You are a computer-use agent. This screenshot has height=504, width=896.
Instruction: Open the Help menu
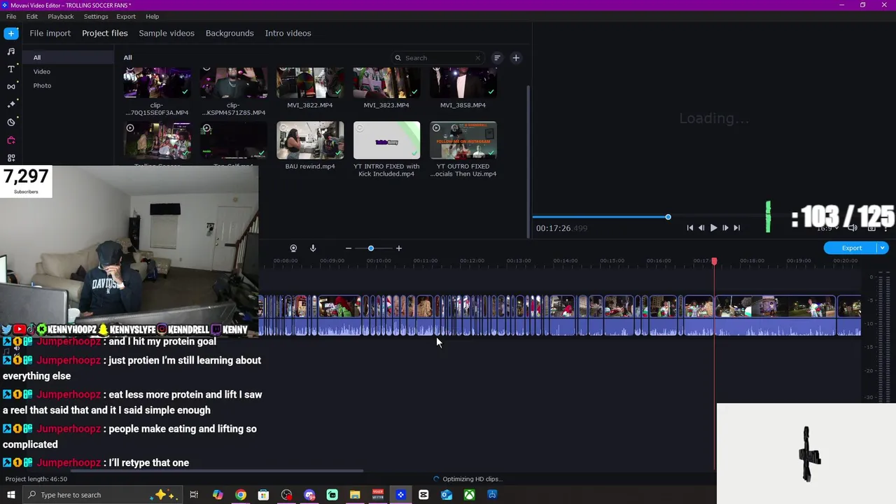click(x=153, y=16)
